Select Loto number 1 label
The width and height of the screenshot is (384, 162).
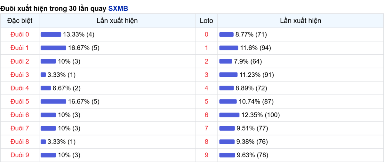pyautogui.click(x=206, y=48)
